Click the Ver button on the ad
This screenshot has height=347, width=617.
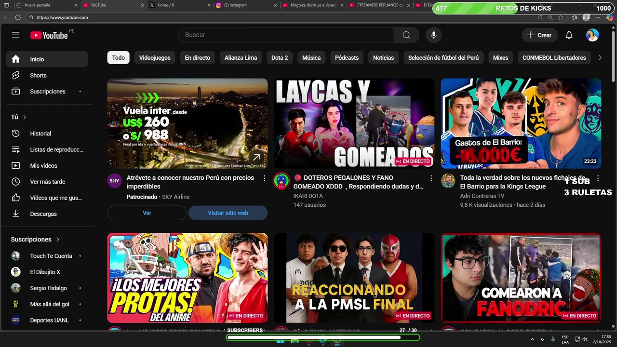pyautogui.click(x=147, y=213)
